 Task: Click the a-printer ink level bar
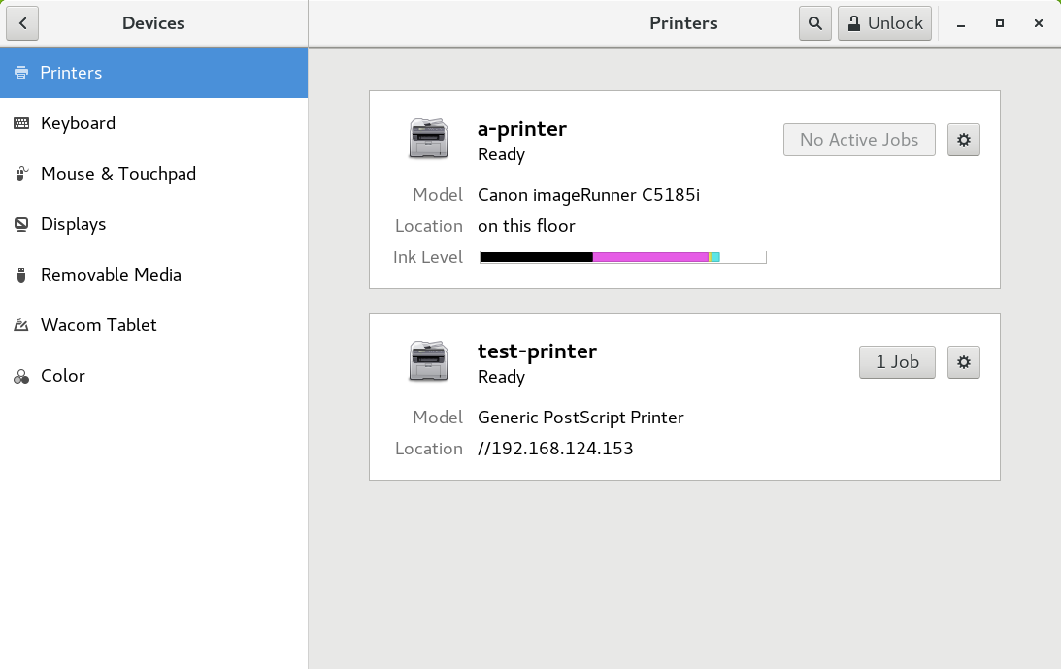[623, 257]
